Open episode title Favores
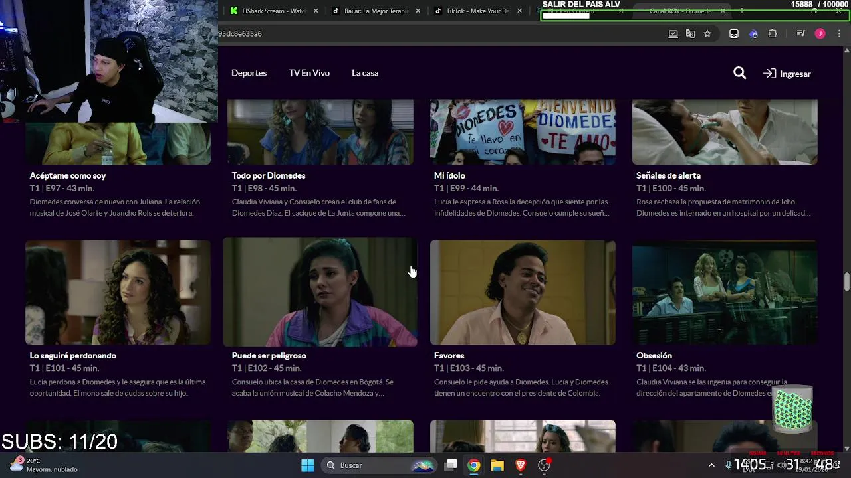The height and width of the screenshot is (478, 851). [x=449, y=355]
